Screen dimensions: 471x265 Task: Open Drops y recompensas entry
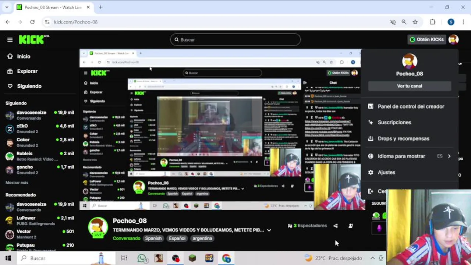[404, 138]
